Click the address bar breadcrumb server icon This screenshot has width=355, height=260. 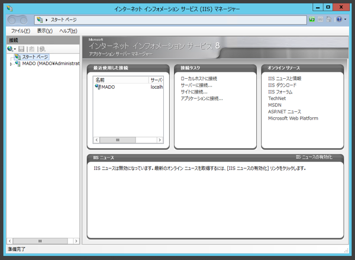40,20
